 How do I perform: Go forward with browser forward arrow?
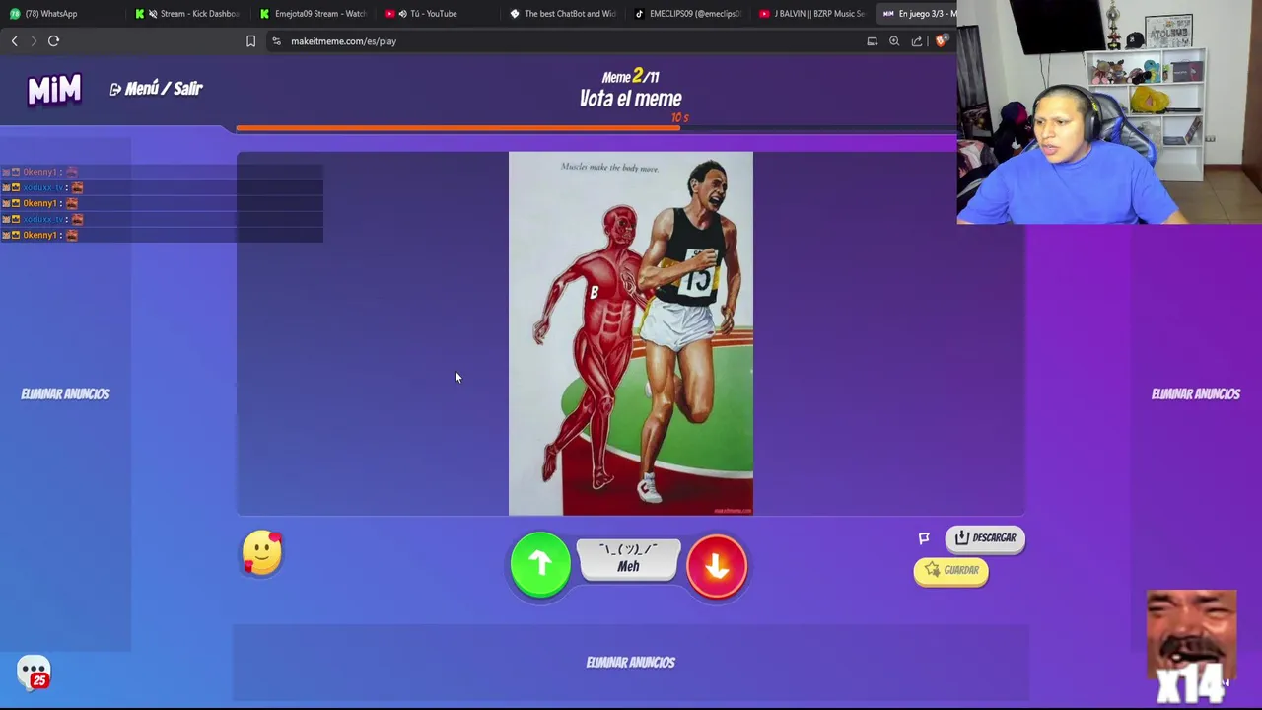[33, 41]
